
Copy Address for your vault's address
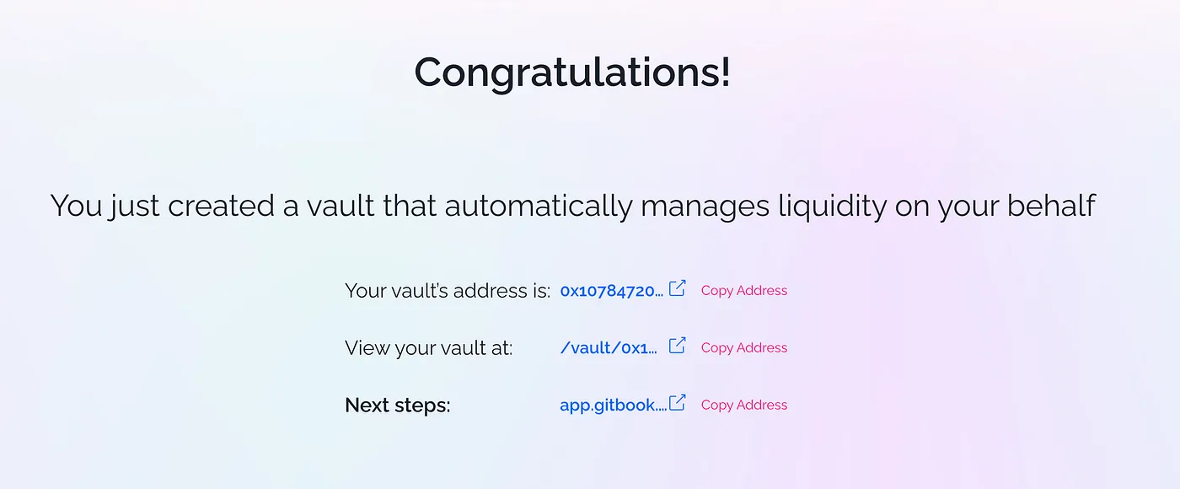click(743, 291)
